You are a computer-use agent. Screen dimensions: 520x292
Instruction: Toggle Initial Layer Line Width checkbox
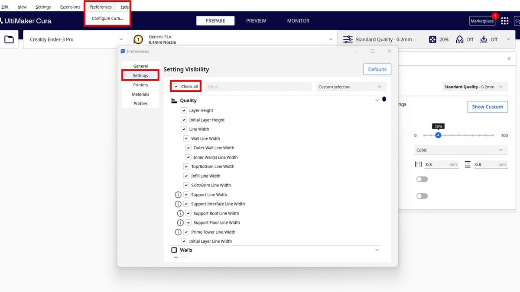[184, 241]
